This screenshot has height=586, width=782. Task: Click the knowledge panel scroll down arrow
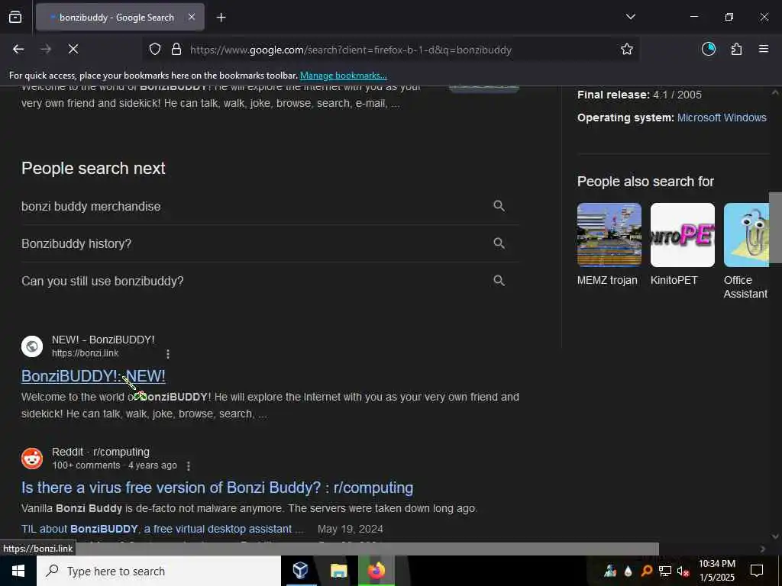coord(774,536)
